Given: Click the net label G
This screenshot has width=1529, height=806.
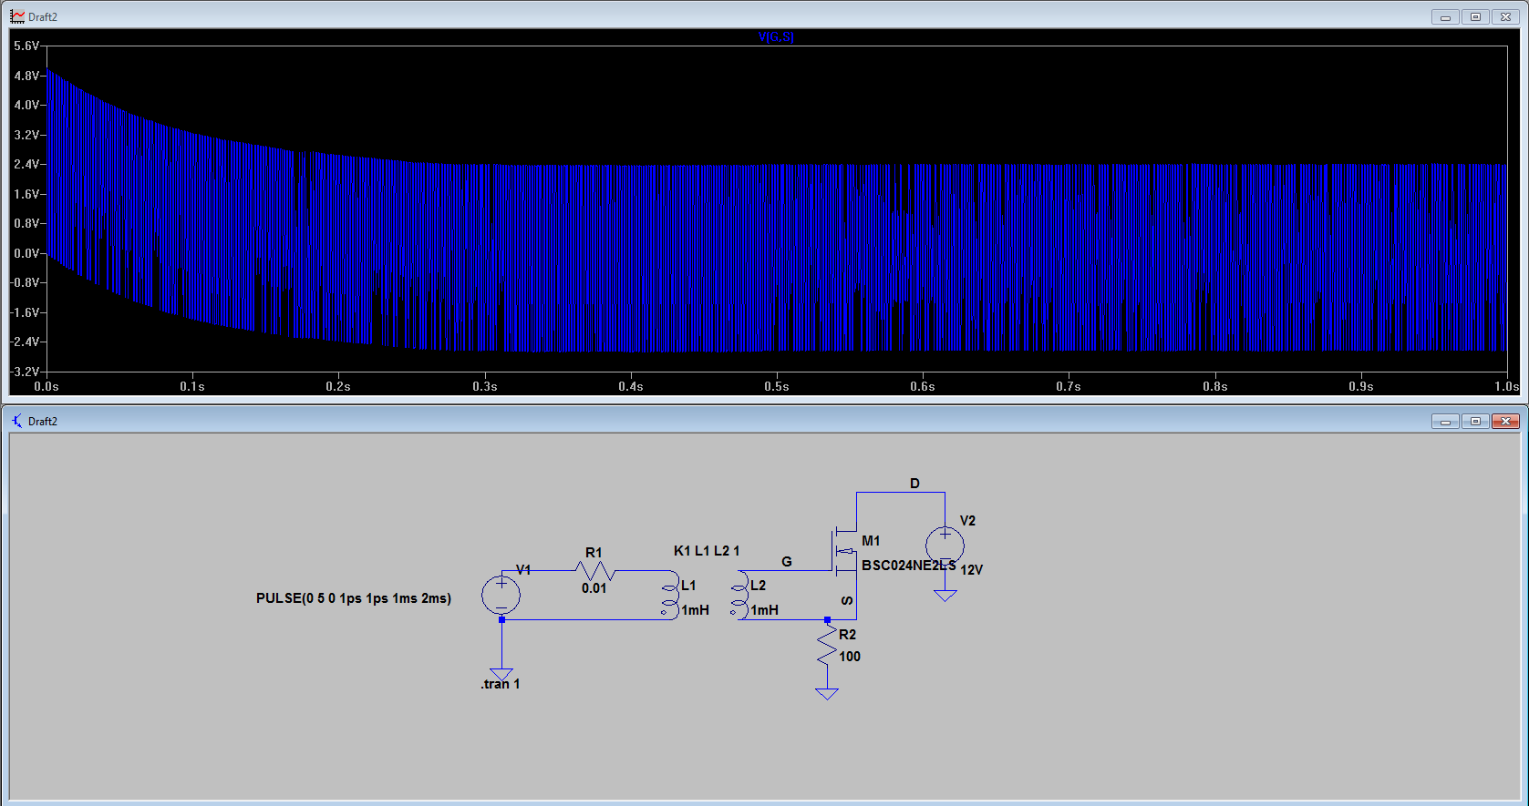Looking at the screenshot, I should coord(787,562).
